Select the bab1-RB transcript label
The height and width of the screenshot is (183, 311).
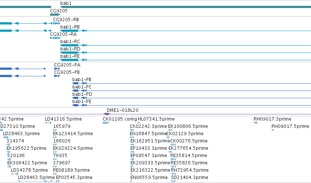pos(70,27)
